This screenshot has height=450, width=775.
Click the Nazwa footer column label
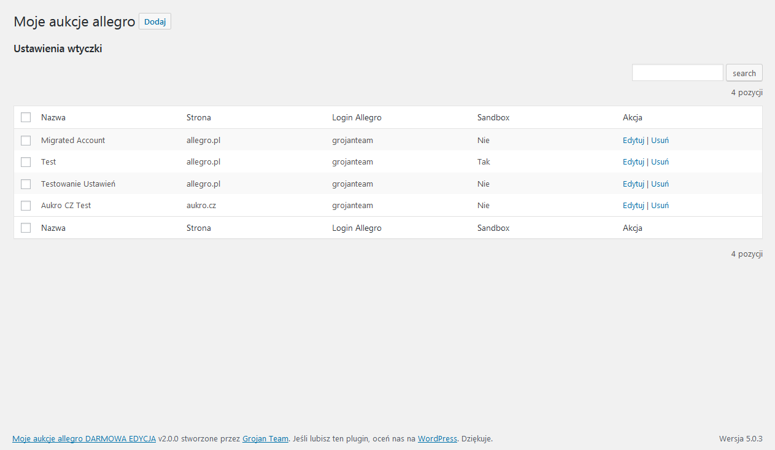(53, 228)
